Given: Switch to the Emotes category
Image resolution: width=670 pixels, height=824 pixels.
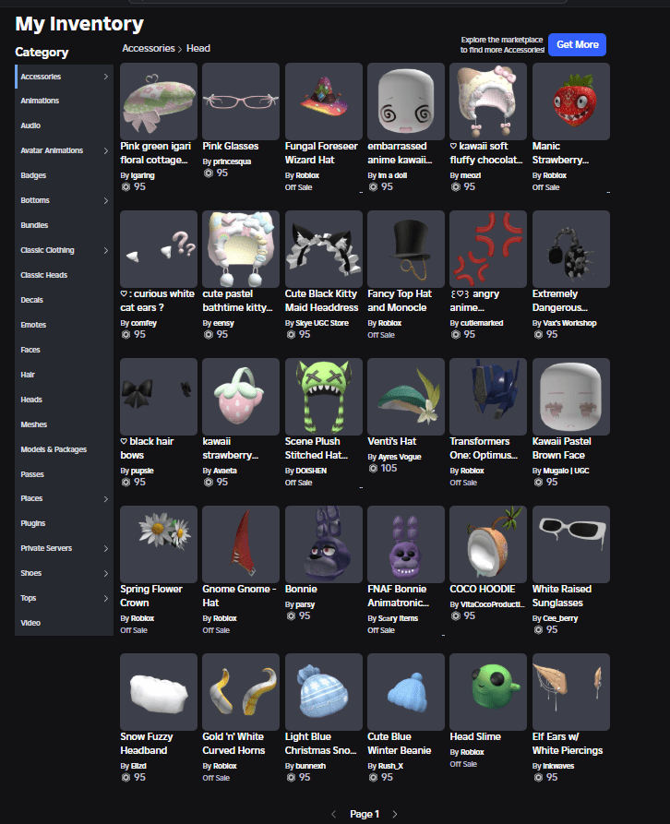Looking at the screenshot, I should 33,325.
